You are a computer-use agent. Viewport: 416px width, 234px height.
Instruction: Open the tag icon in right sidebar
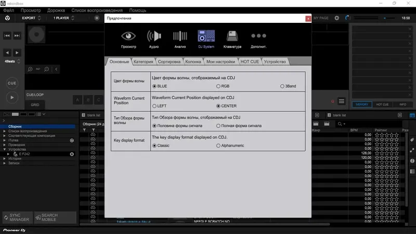point(412,140)
